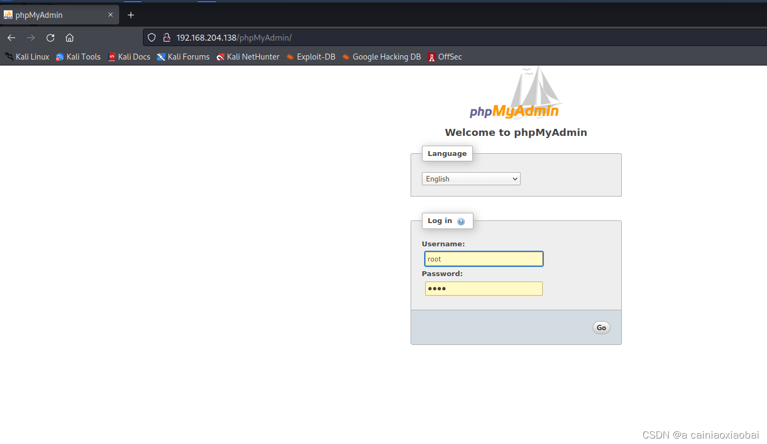The height and width of the screenshot is (444, 767).
Task: Open OffSec bookmark
Action: [445, 57]
